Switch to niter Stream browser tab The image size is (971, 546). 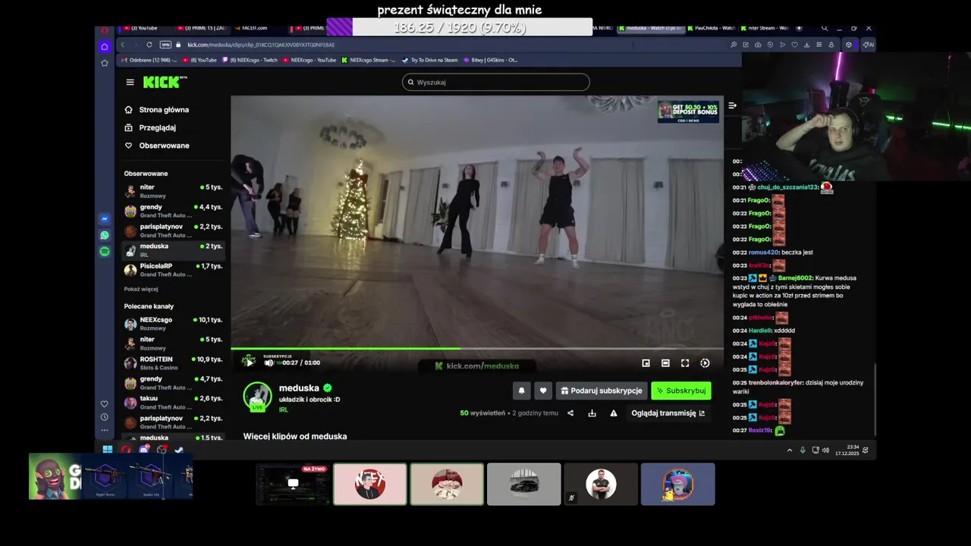tap(765, 28)
